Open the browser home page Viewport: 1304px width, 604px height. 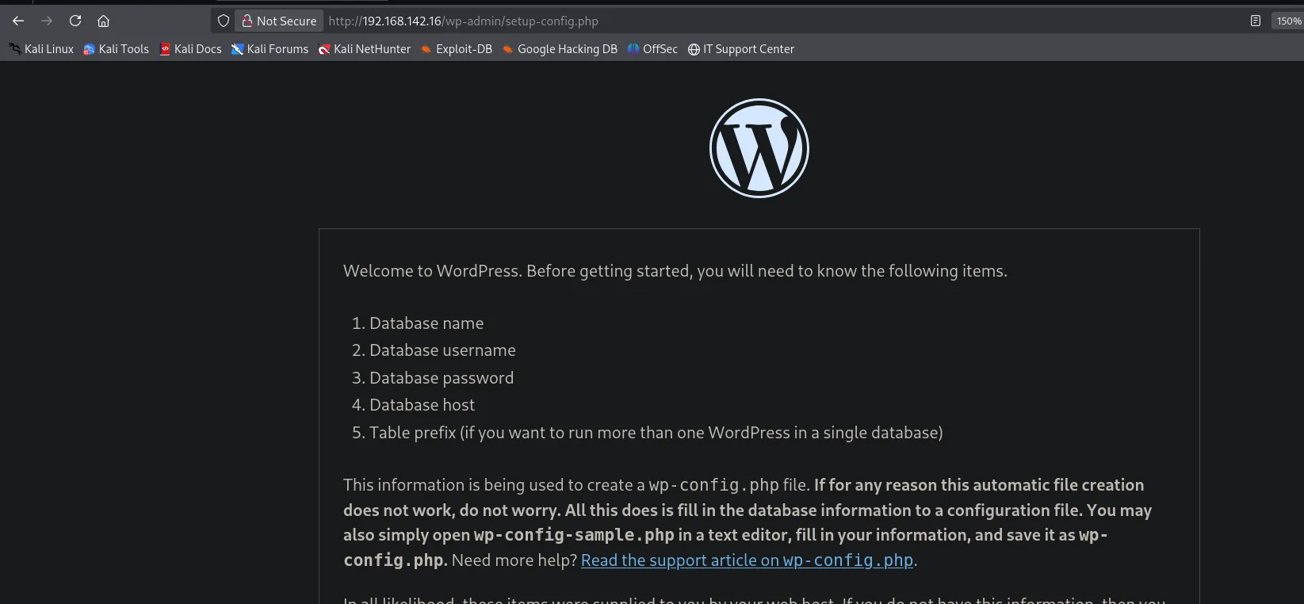[x=103, y=21]
